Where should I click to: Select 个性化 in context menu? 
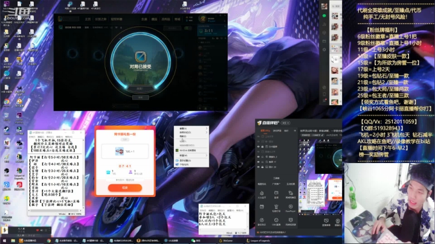pyautogui.click(x=192, y=164)
